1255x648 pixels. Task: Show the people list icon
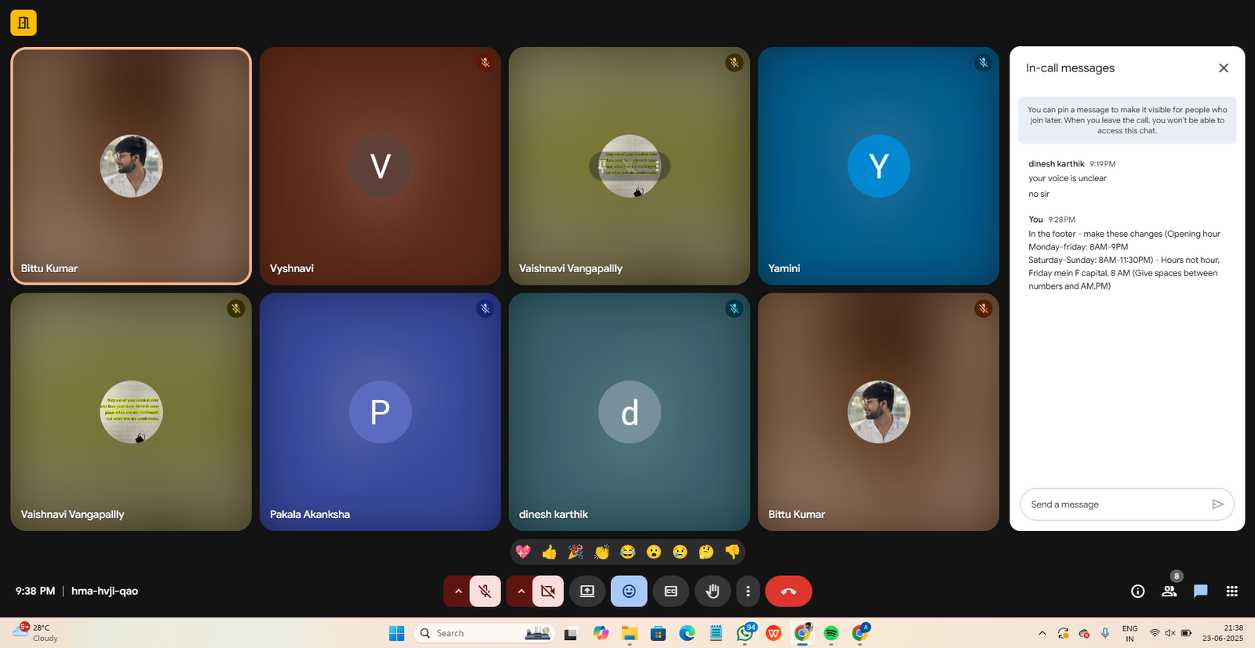1169,592
